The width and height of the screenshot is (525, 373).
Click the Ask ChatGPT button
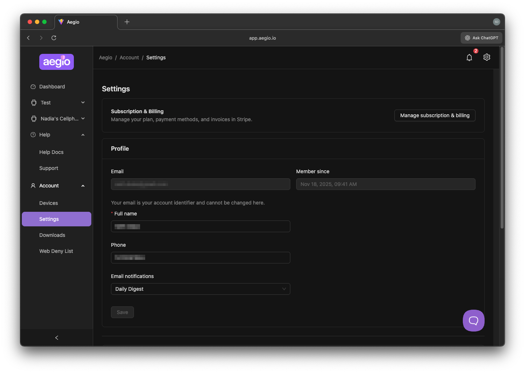[x=481, y=37]
